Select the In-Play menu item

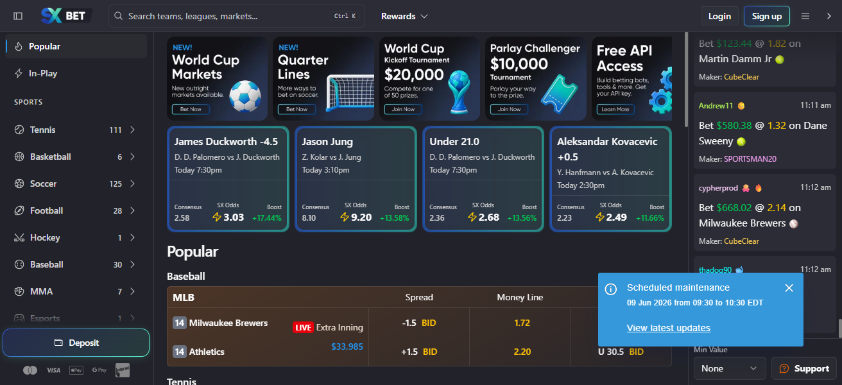click(x=76, y=73)
